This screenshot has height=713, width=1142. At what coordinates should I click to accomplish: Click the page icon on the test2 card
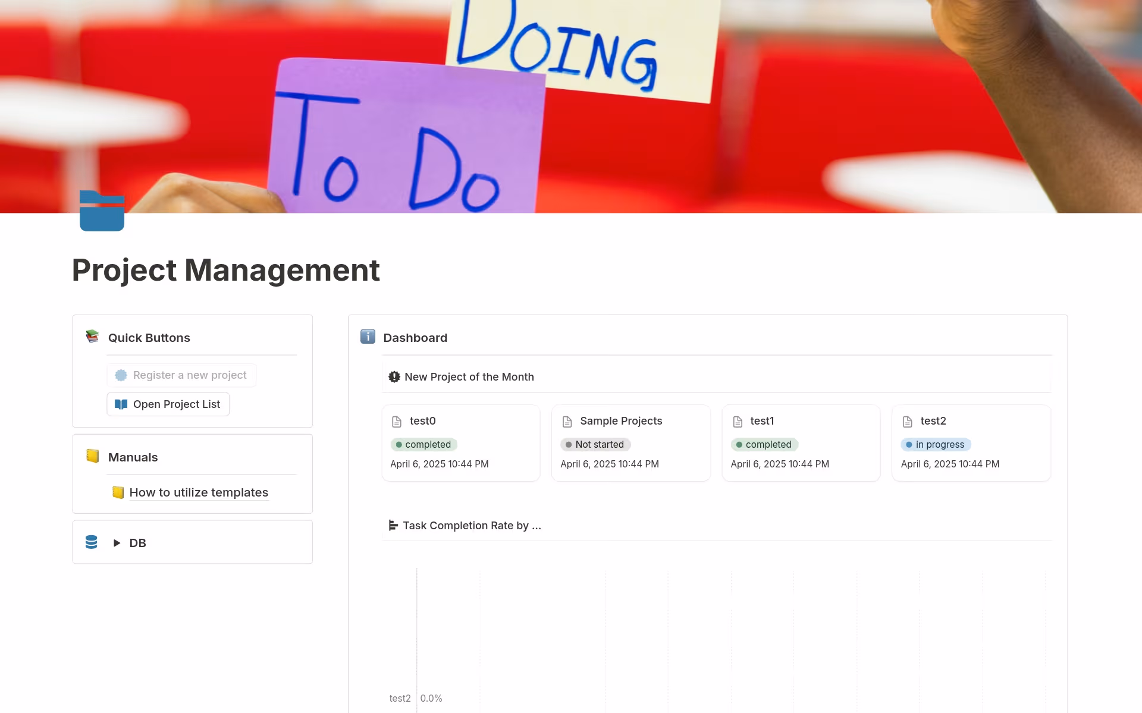[907, 421]
